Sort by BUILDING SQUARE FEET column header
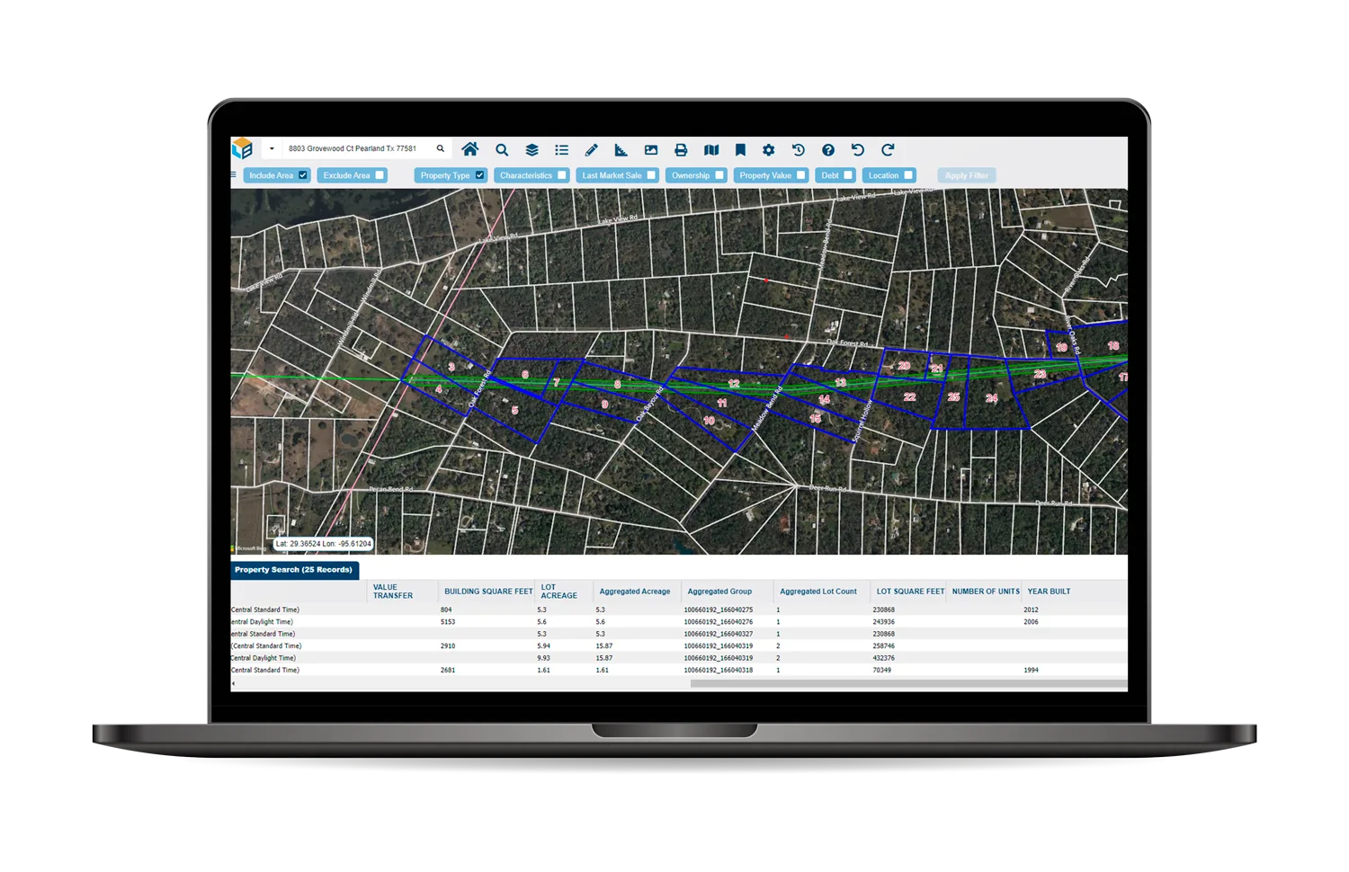This screenshot has height=872, width=1349. (488, 592)
